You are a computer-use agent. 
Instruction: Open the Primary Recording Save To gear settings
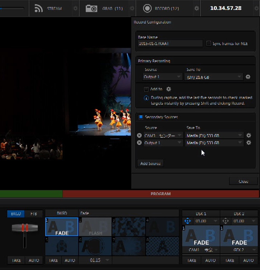pos(248,76)
